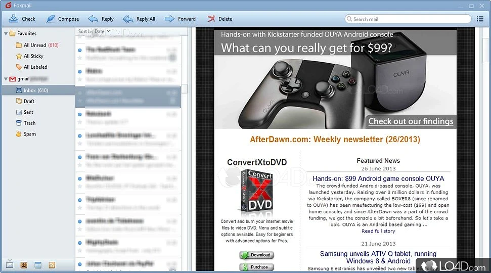491x273 pixels.
Task: Open the Sent folder
Action: pyautogui.click(x=24, y=112)
